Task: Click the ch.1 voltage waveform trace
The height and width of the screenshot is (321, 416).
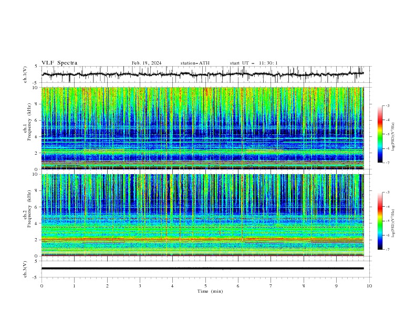Action: click(x=202, y=74)
